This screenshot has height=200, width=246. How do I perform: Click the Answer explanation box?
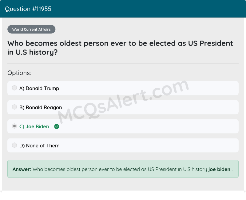(x=123, y=169)
